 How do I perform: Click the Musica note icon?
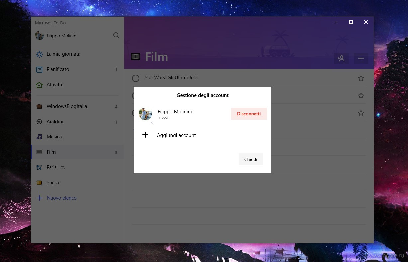[39, 137]
